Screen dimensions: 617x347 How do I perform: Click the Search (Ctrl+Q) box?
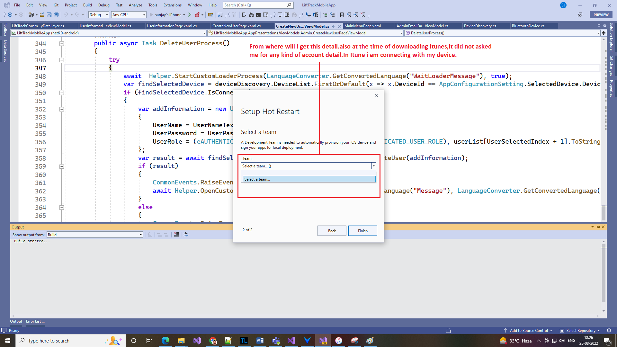coord(258,5)
